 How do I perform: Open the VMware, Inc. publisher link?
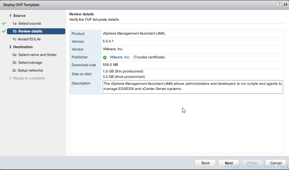(x=120, y=57)
